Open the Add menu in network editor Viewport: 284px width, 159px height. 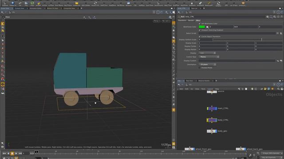click(181, 89)
